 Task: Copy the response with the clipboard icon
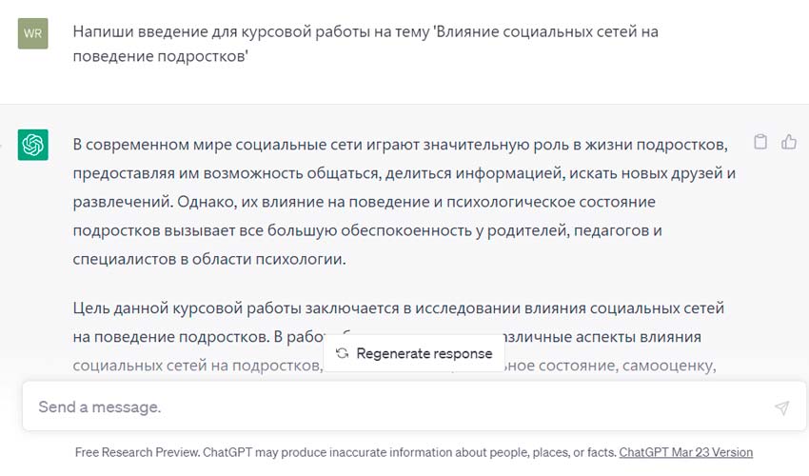(760, 142)
